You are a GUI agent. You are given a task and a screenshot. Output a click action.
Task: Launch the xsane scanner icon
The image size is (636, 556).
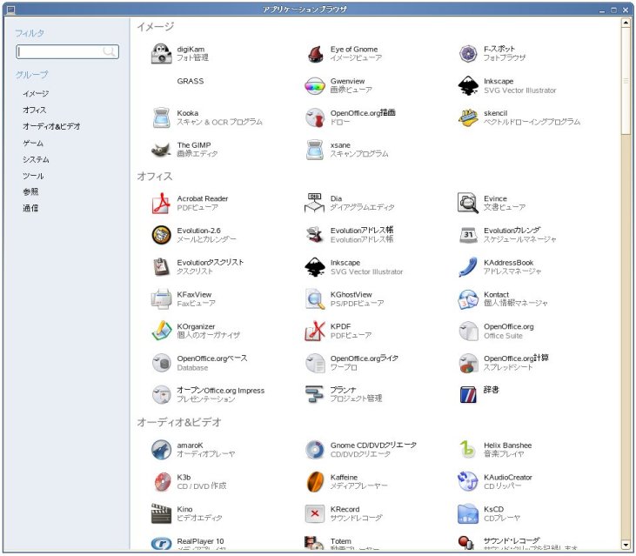[315, 150]
